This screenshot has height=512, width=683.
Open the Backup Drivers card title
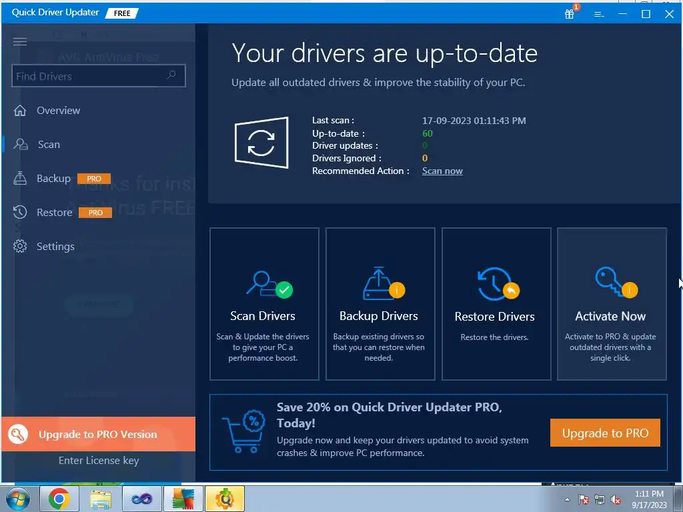[379, 316]
